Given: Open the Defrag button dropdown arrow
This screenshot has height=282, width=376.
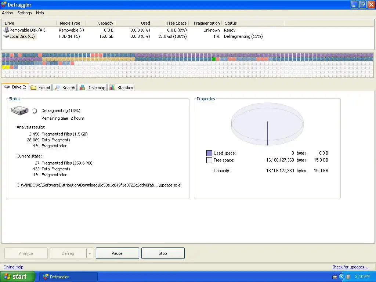Looking at the screenshot, I should tap(90, 253).
